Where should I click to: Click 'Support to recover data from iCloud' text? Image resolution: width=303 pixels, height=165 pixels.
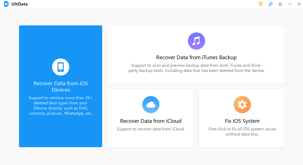(151, 129)
